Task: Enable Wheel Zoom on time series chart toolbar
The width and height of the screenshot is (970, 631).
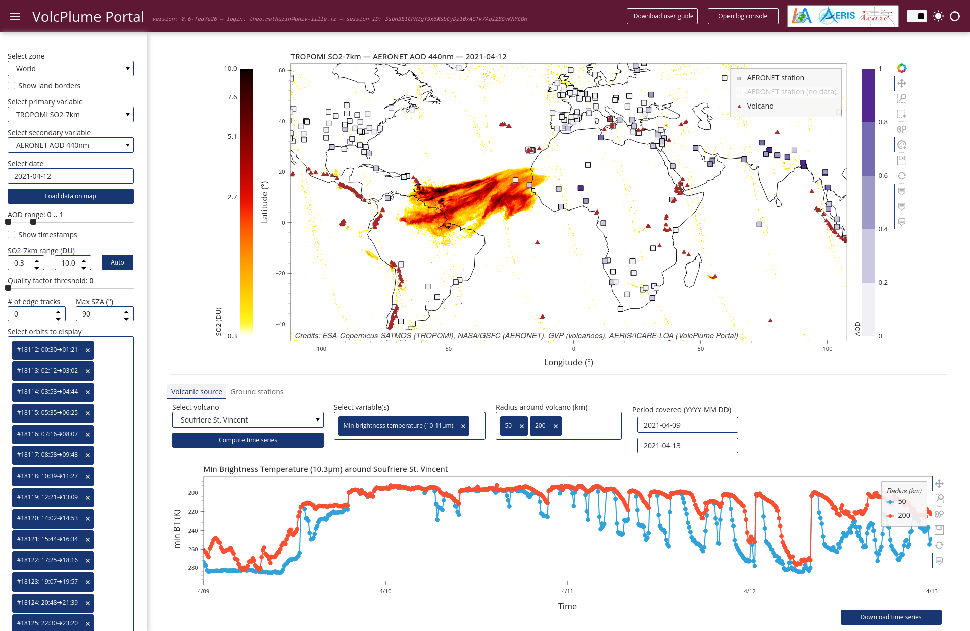Action: (939, 514)
